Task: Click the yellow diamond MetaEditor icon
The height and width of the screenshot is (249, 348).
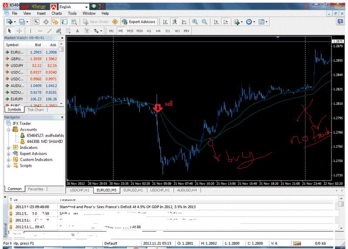Action: 115,22
